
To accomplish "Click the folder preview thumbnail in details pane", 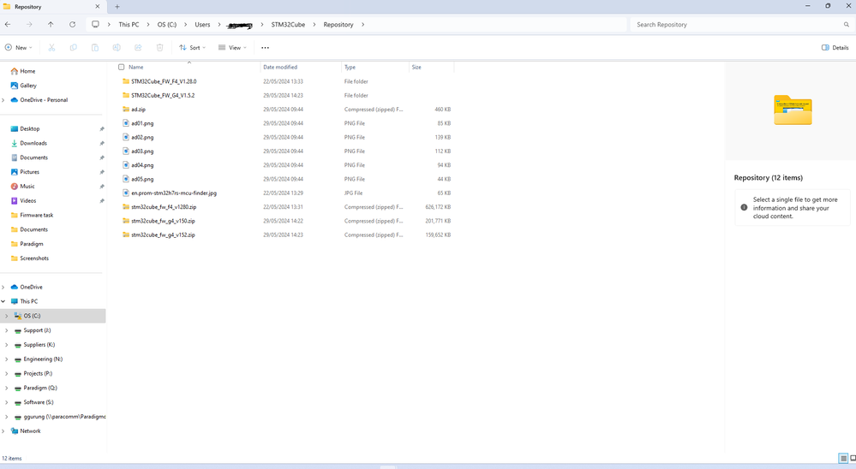I will click(x=793, y=110).
